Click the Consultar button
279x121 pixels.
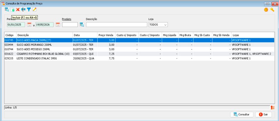[x=242, y=115]
